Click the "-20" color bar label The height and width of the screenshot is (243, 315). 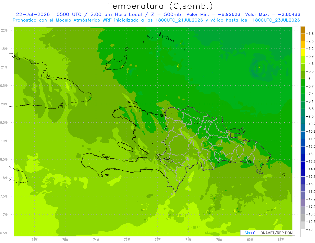click(309, 229)
